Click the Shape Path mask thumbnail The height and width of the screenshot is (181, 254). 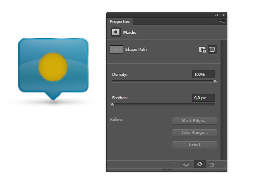click(116, 50)
